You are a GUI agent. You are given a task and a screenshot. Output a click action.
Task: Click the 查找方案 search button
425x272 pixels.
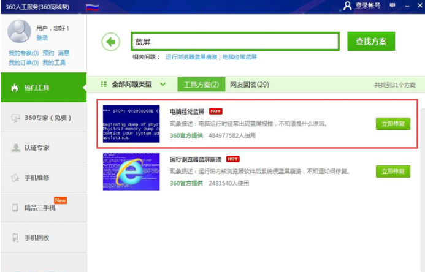[371, 42]
